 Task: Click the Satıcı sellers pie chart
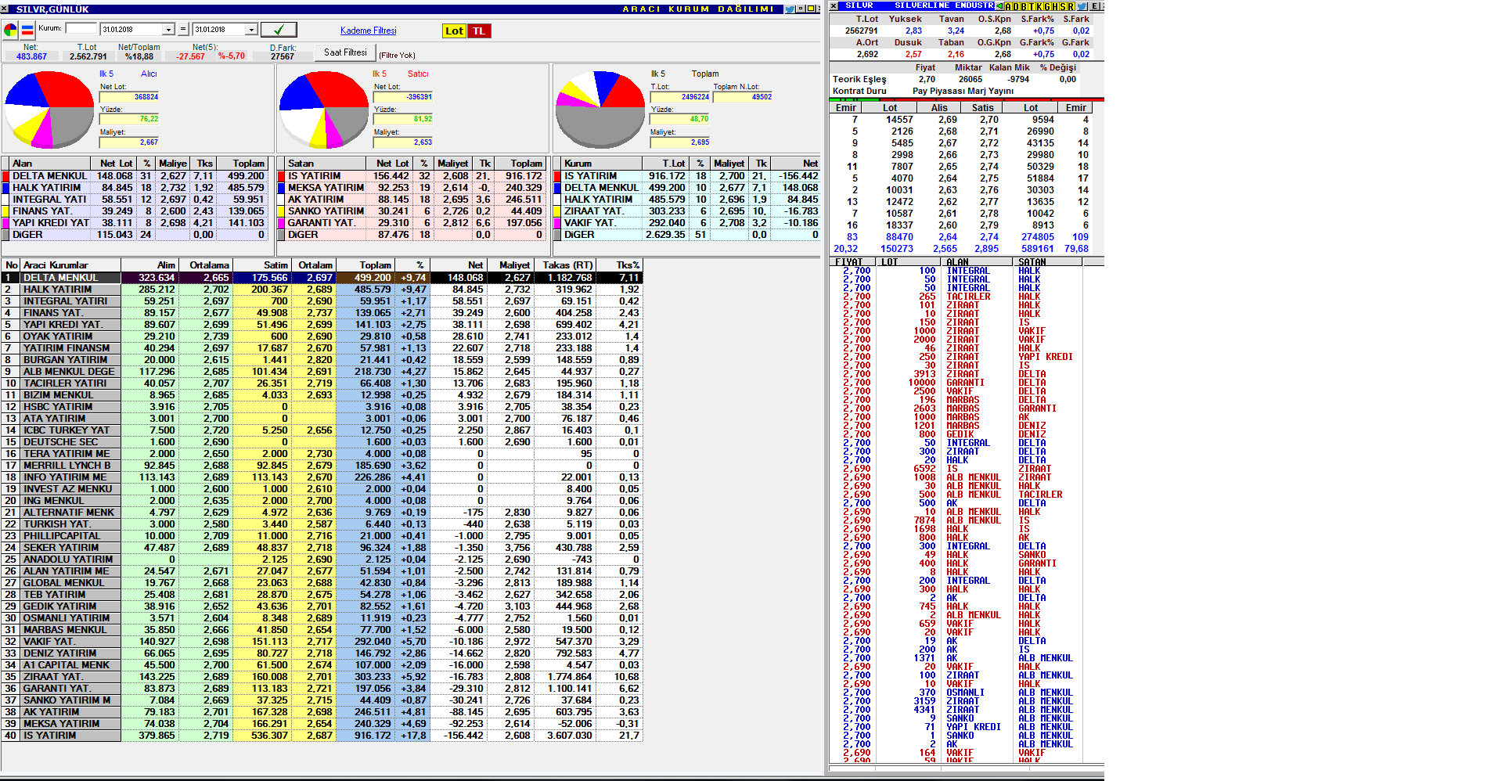pyautogui.click(x=324, y=110)
